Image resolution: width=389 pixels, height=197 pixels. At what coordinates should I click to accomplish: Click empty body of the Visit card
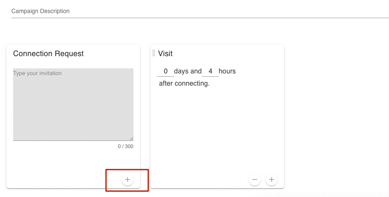coord(217,129)
